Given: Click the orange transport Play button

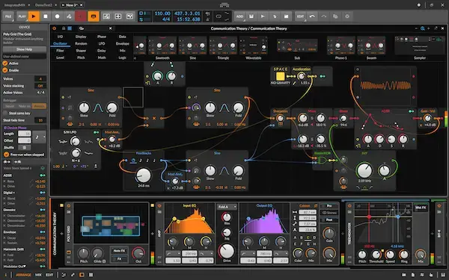Looking at the screenshot, I should click(x=34, y=16).
